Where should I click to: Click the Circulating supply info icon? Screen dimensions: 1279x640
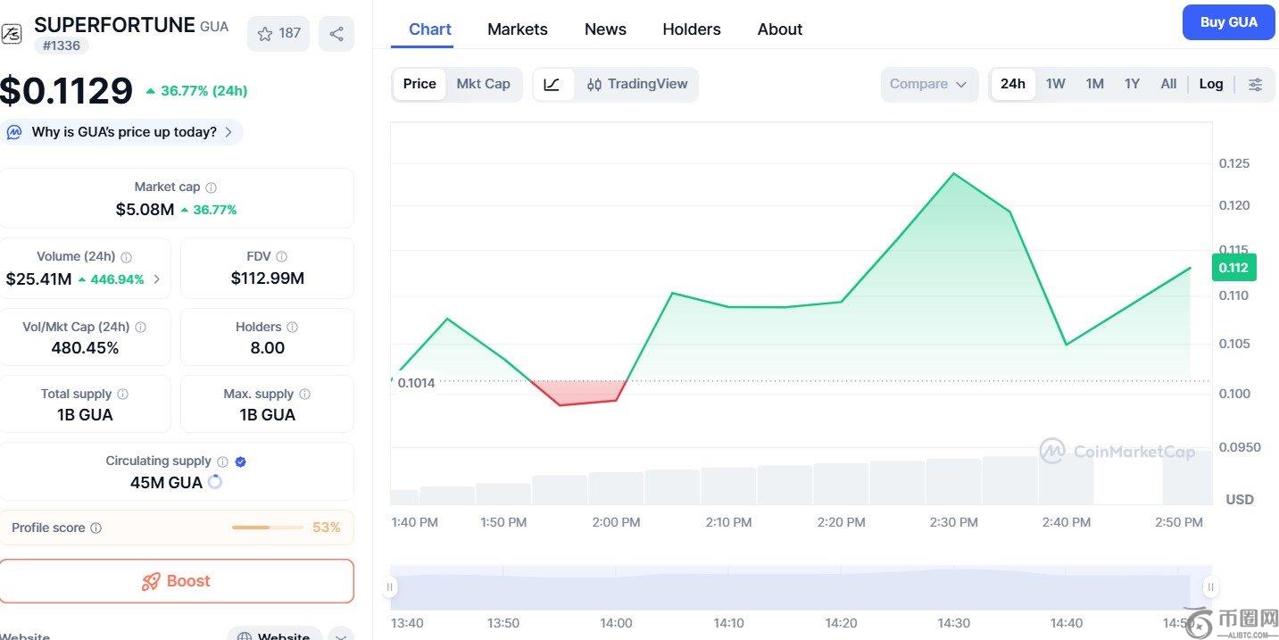(x=222, y=461)
